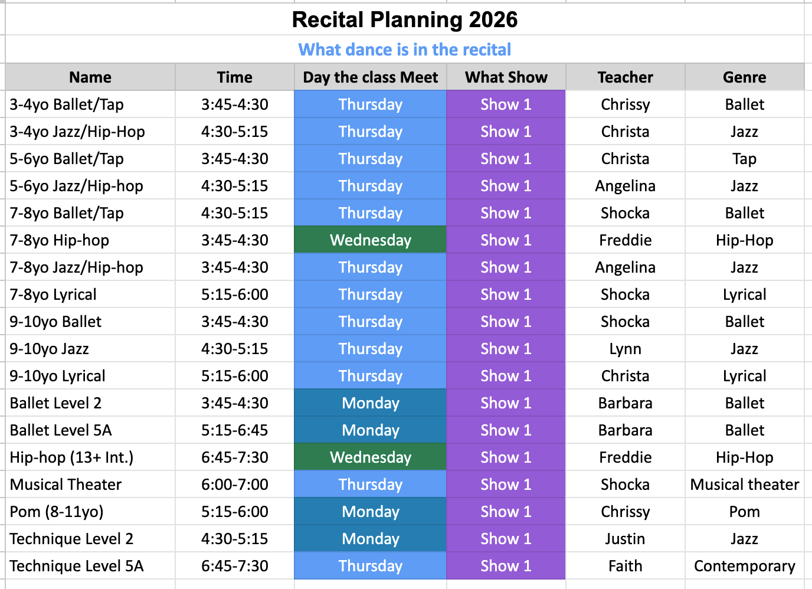The width and height of the screenshot is (812, 589).
Task: Select the Wednesday cell for 7-8yo Hip-hop
Action: [x=371, y=240]
